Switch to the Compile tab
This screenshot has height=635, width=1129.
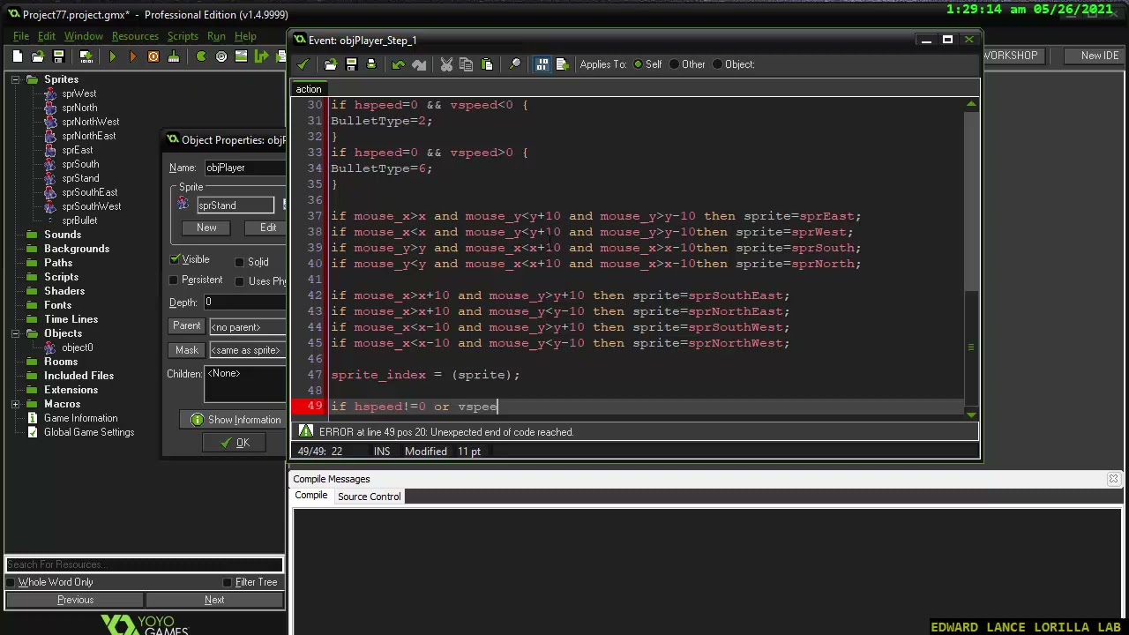[310, 496]
